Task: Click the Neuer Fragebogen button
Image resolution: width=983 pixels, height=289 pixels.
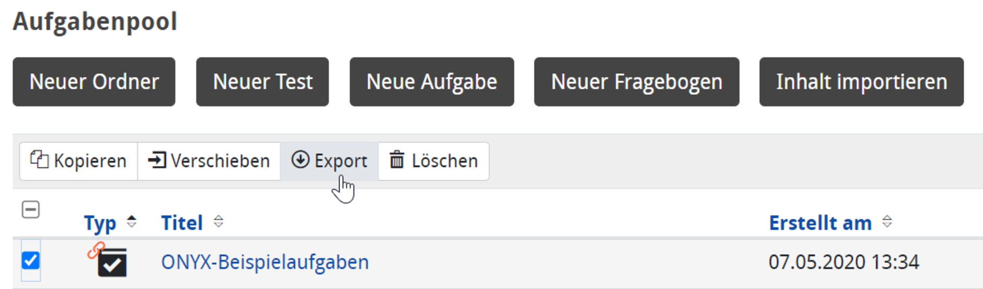Action: [x=636, y=82]
